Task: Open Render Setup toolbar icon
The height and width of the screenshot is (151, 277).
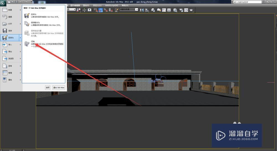Action: 181,10
